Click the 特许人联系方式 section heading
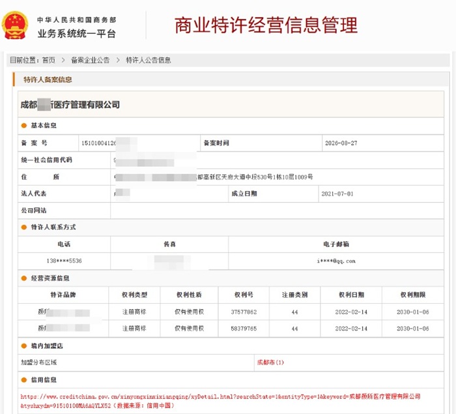This screenshot has width=456, height=414. coord(53,227)
